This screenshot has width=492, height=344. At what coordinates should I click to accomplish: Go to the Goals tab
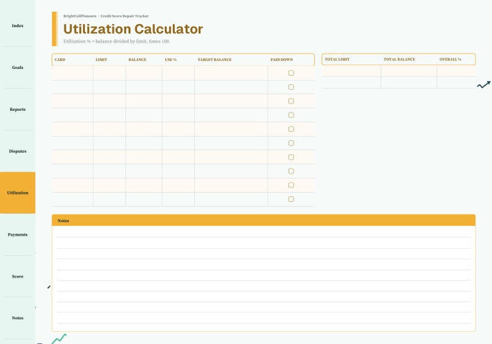tap(17, 68)
